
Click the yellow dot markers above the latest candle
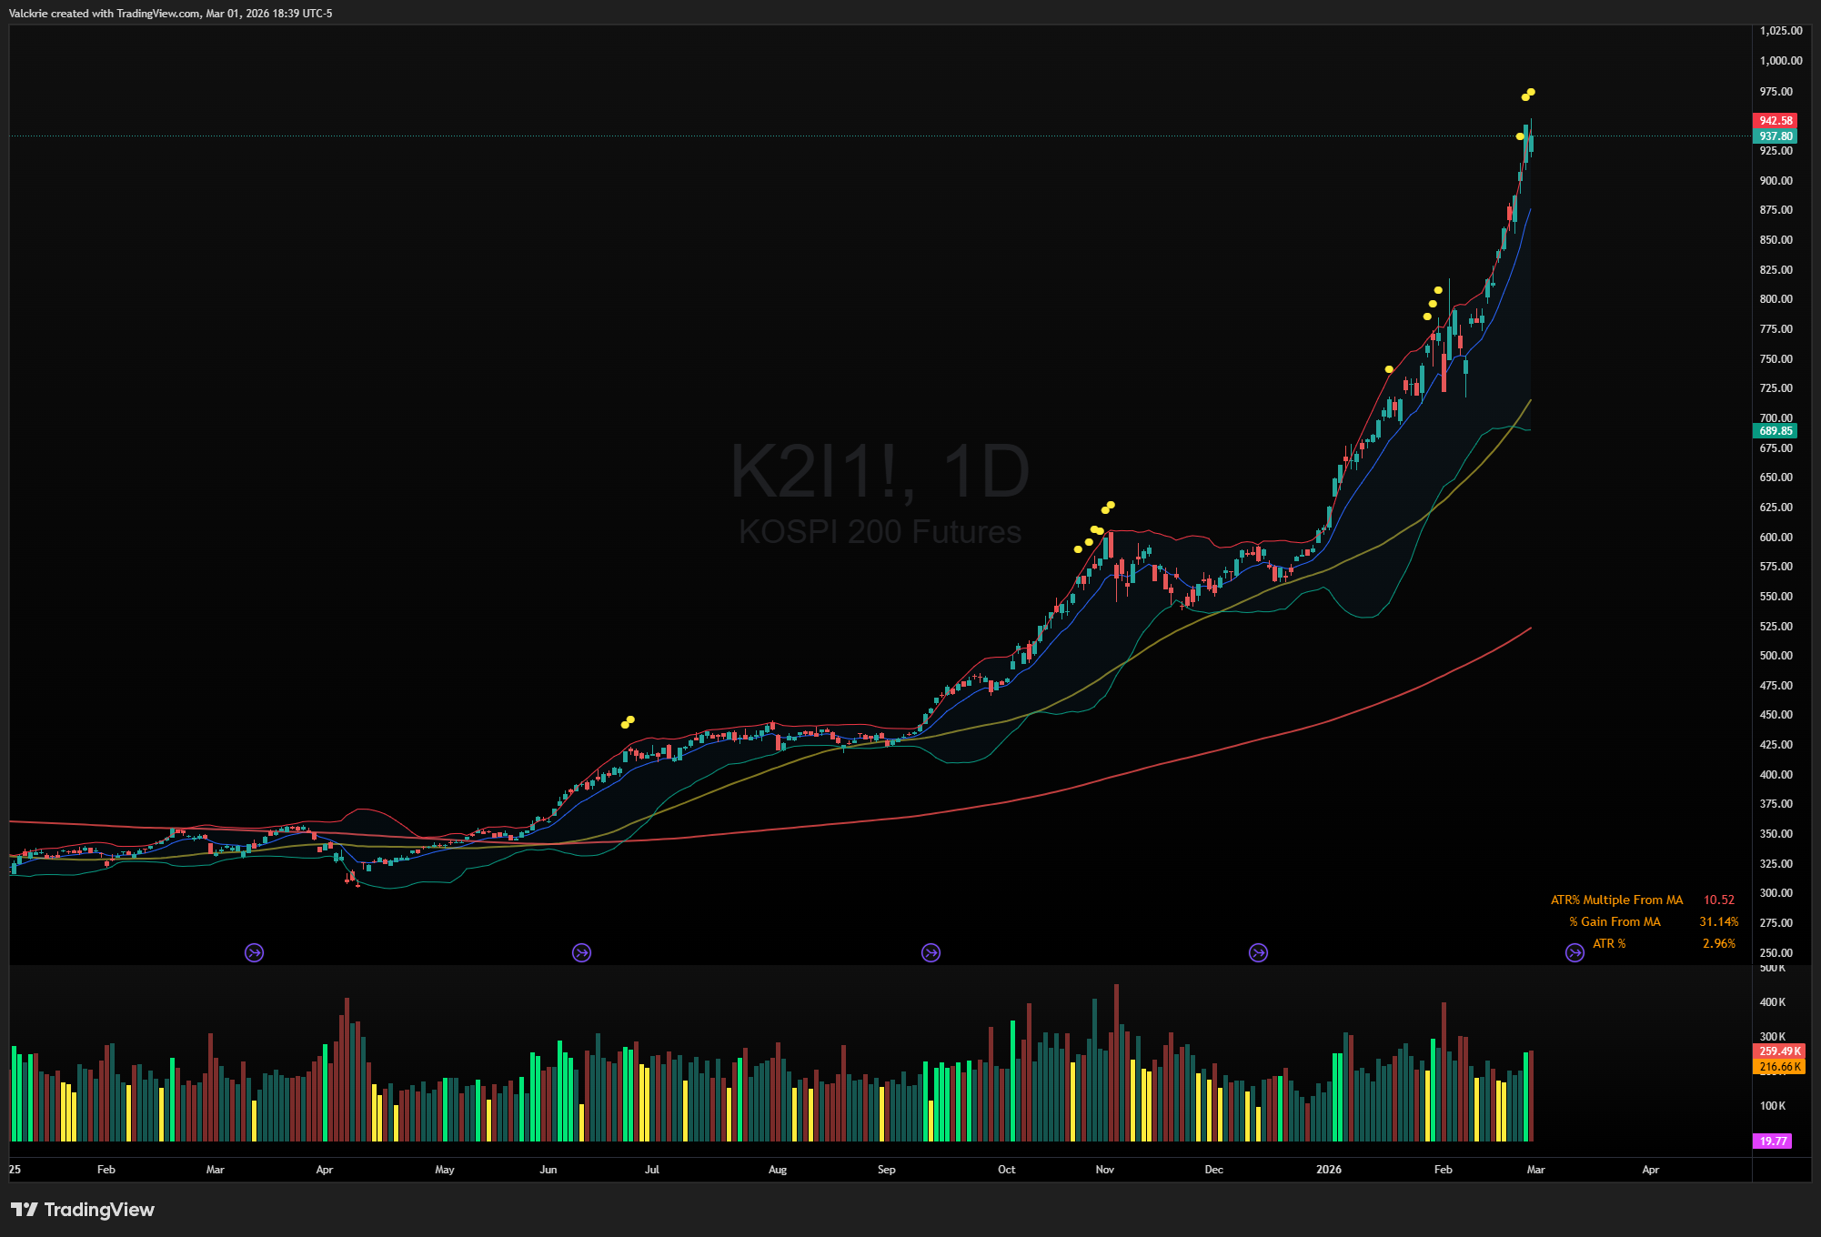click(x=1529, y=94)
